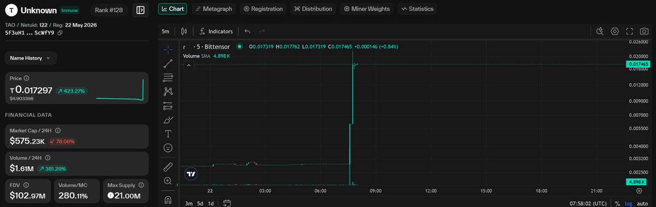Switch to the Chart tab
Image resolution: width=656 pixels, height=207 pixels.
[173, 9]
